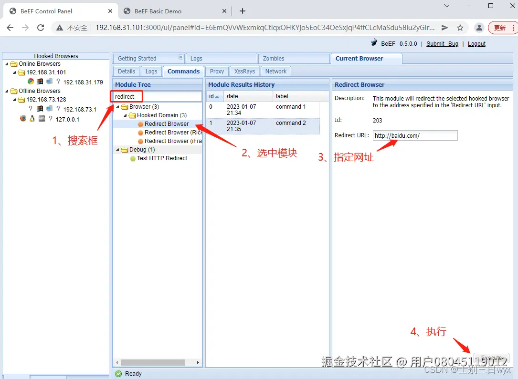
Task: Click the VM icon beside 127.0.0.1
Action: 42,118
